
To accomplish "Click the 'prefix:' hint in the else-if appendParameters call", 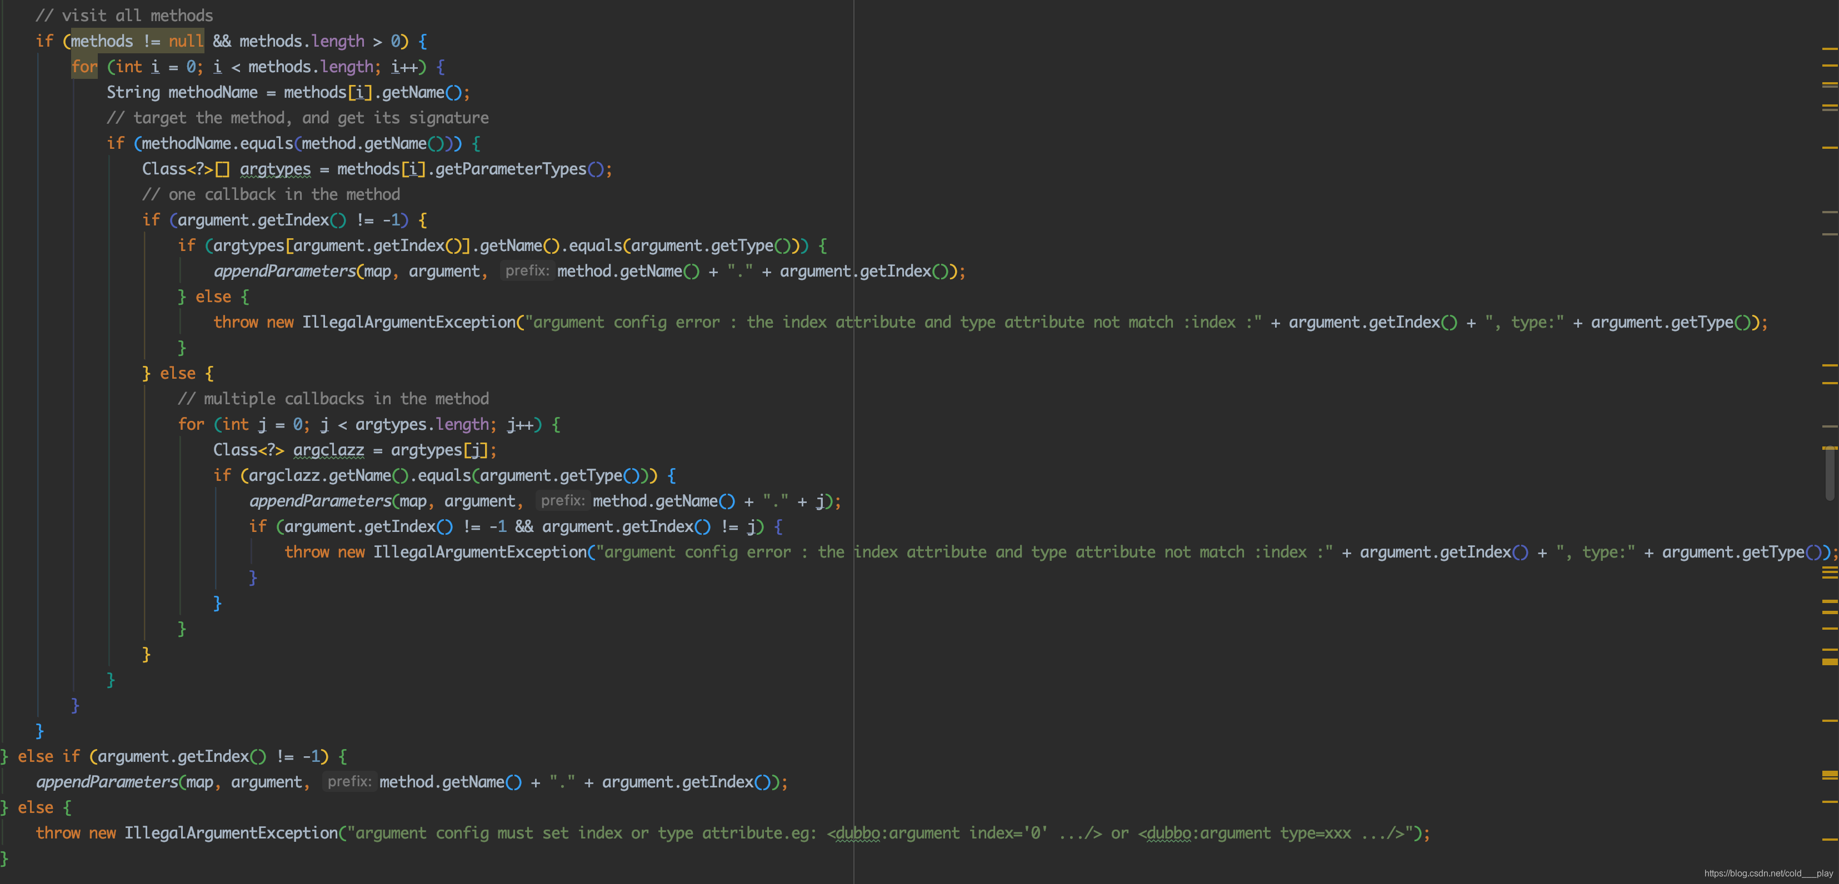I will (x=349, y=782).
